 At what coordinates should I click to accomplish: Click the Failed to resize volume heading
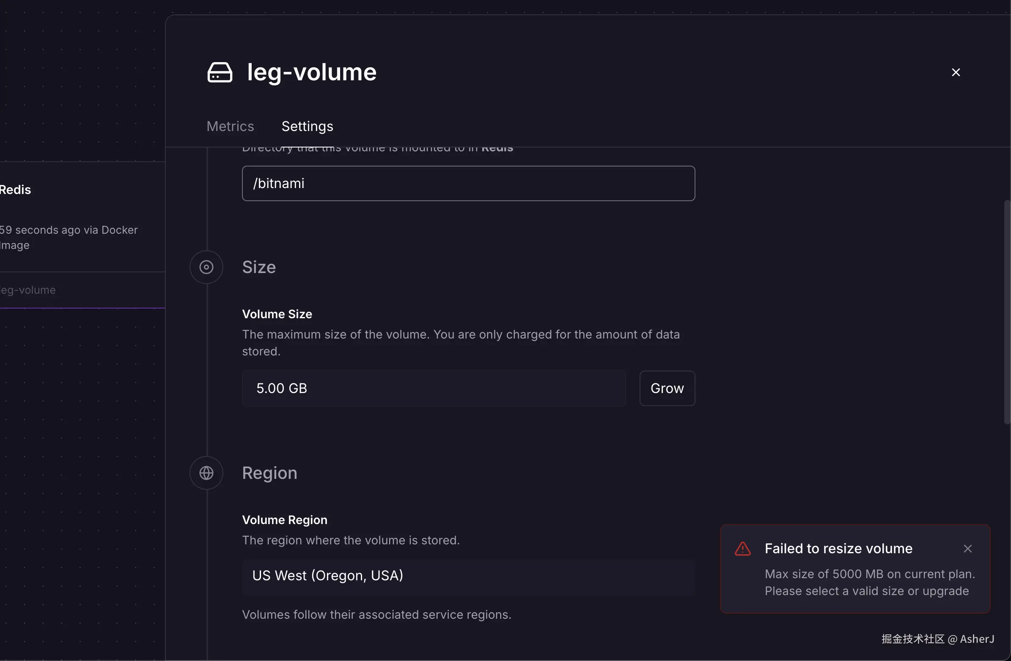pos(838,549)
